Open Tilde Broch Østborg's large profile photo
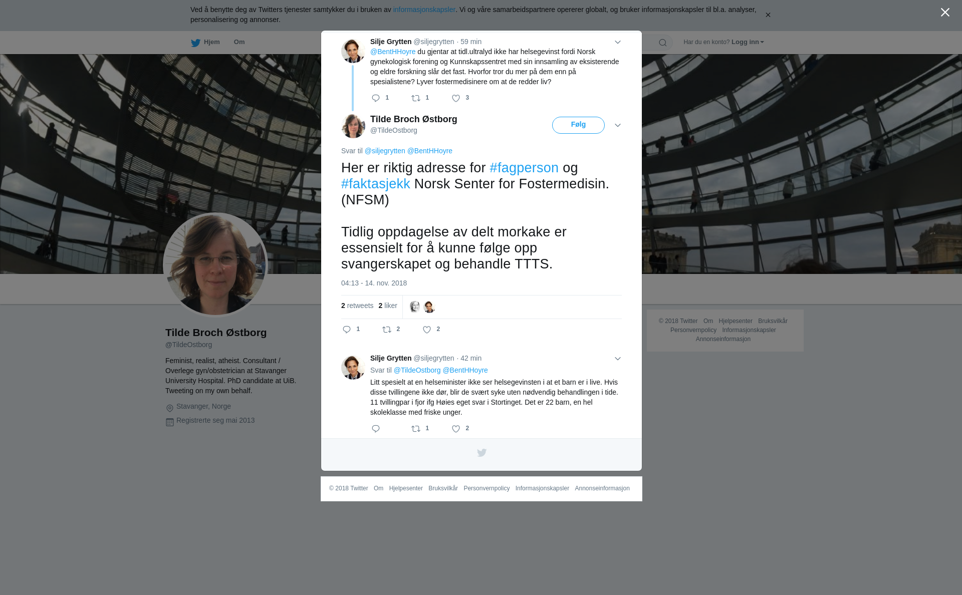This screenshot has width=962, height=595. (x=215, y=265)
